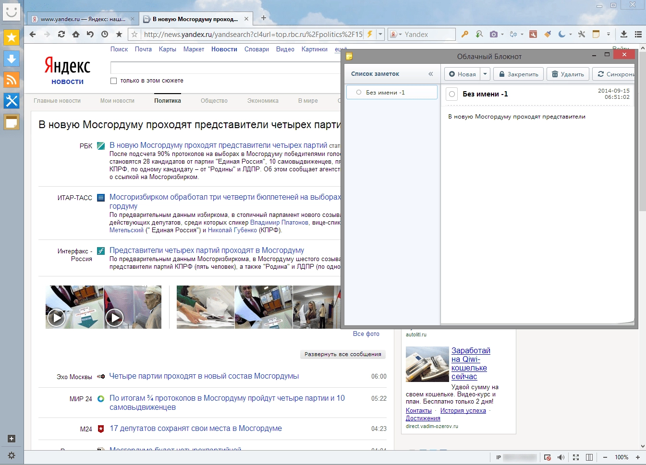Undo the last closed tab
The image size is (646, 465).
90,34
